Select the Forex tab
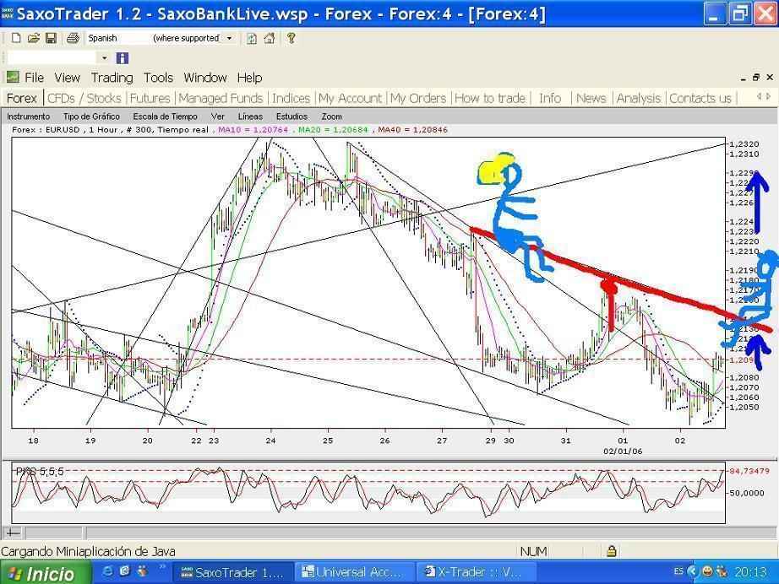This screenshot has height=584, width=779. pyautogui.click(x=22, y=98)
